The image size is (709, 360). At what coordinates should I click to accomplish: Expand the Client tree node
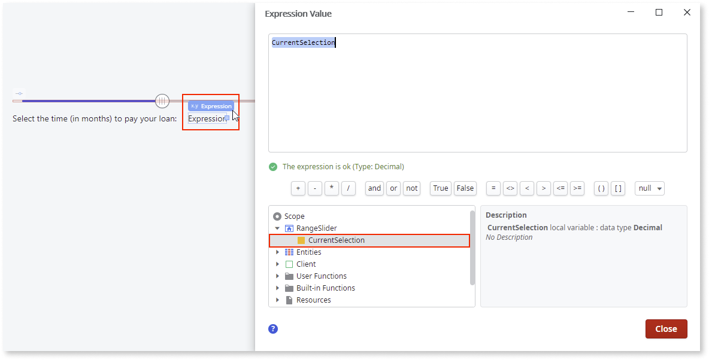coord(277,264)
